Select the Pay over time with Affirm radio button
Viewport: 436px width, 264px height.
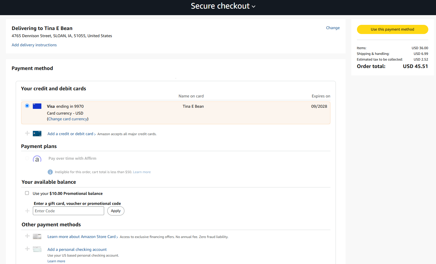click(x=27, y=158)
